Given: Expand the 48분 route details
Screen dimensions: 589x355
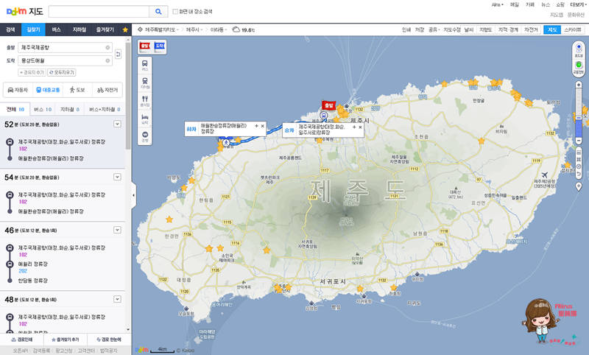Looking at the screenshot, I should click(x=117, y=299).
